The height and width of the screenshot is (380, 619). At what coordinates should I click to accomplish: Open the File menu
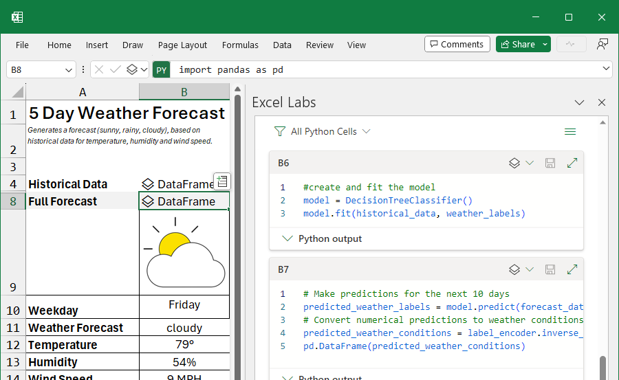tap(22, 45)
